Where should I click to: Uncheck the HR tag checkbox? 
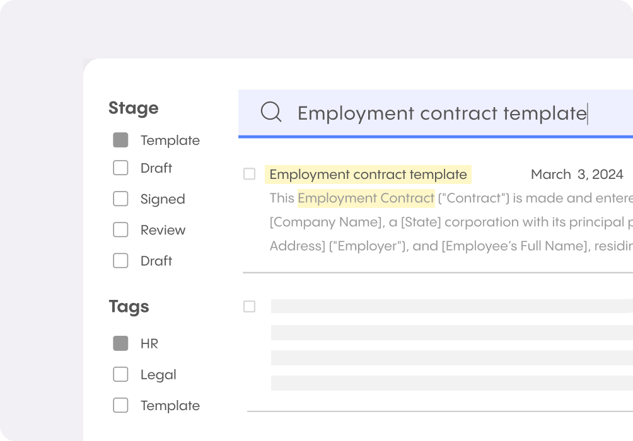coord(120,343)
